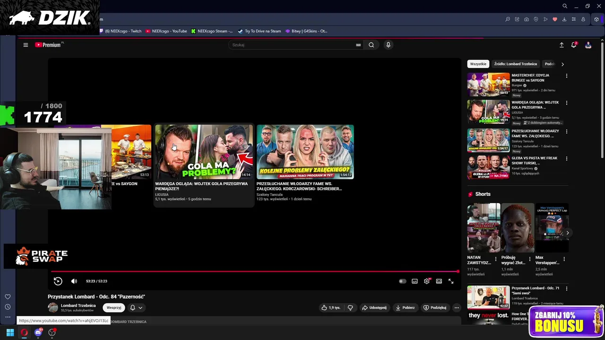
Task: Open Przystanek Lombard - Odc. 71 title
Action: click(x=535, y=290)
